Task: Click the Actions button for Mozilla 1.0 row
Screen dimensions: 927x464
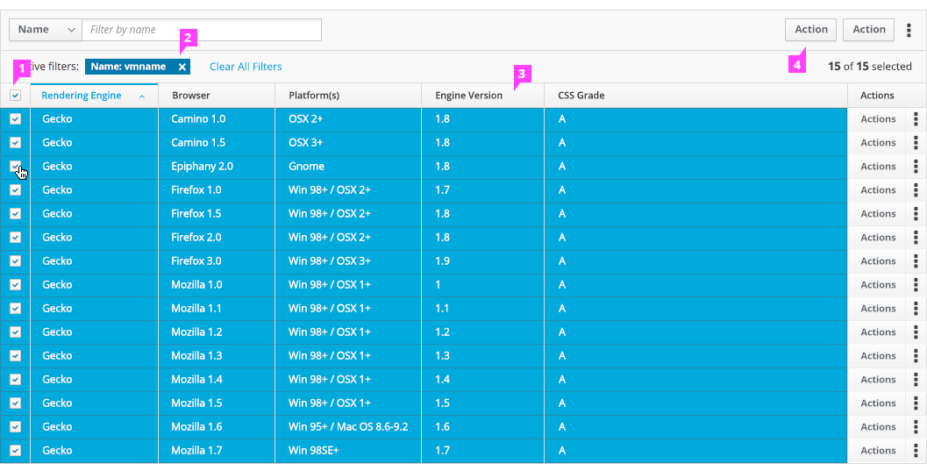Action: tap(877, 285)
